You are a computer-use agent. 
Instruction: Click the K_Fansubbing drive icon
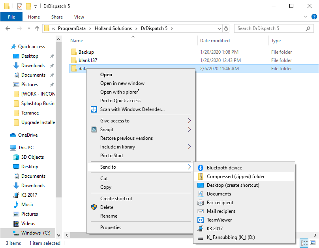click(x=201, y=238)
